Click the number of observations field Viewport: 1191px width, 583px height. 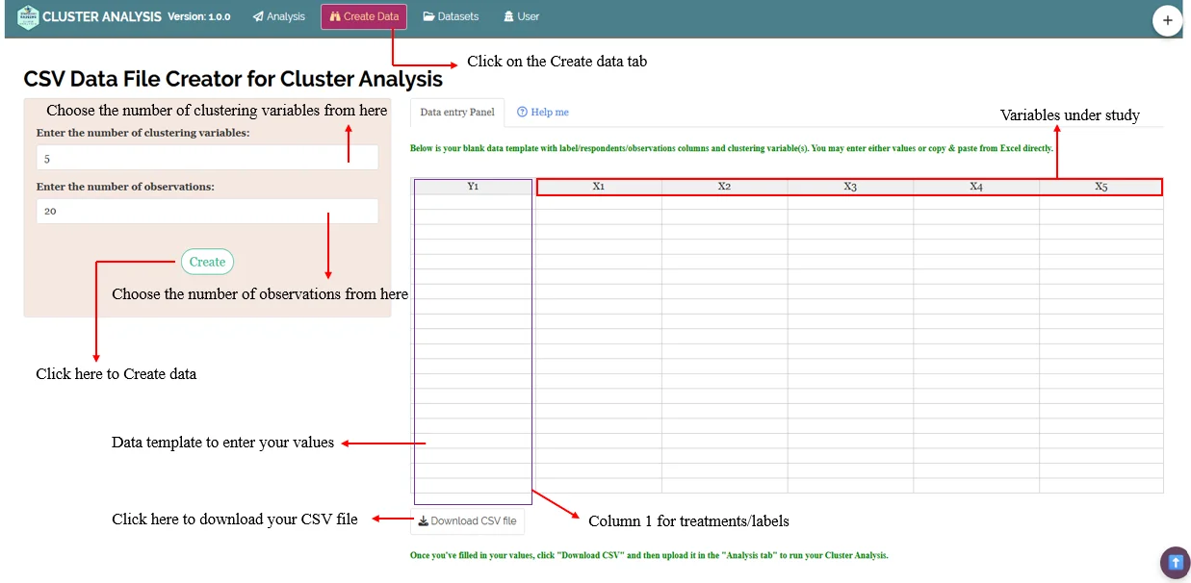[x=207, y=211]
